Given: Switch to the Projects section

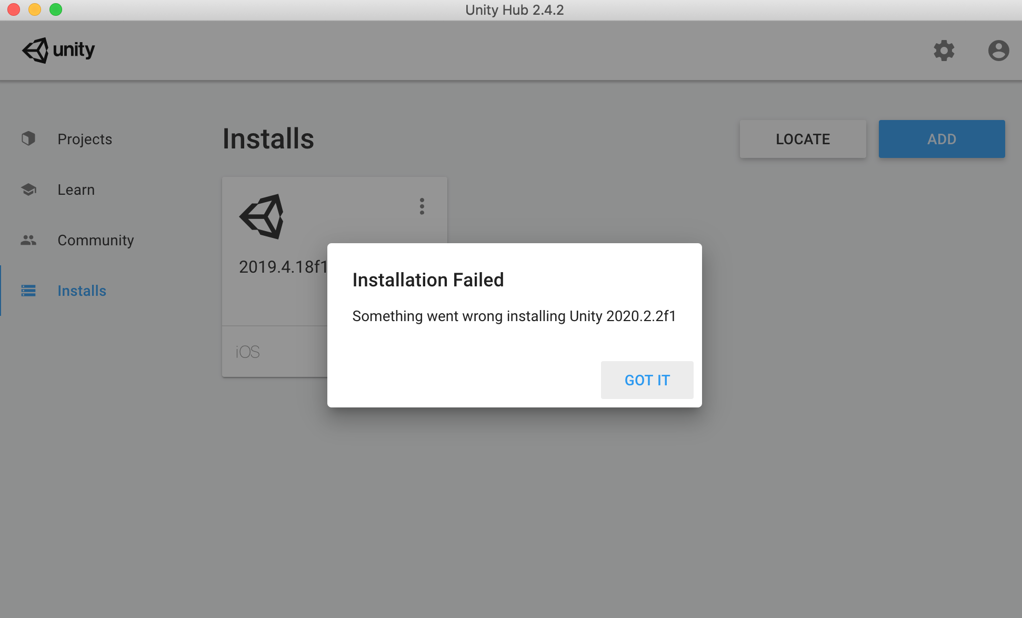Looking at the screenshot, I should 84,138.
